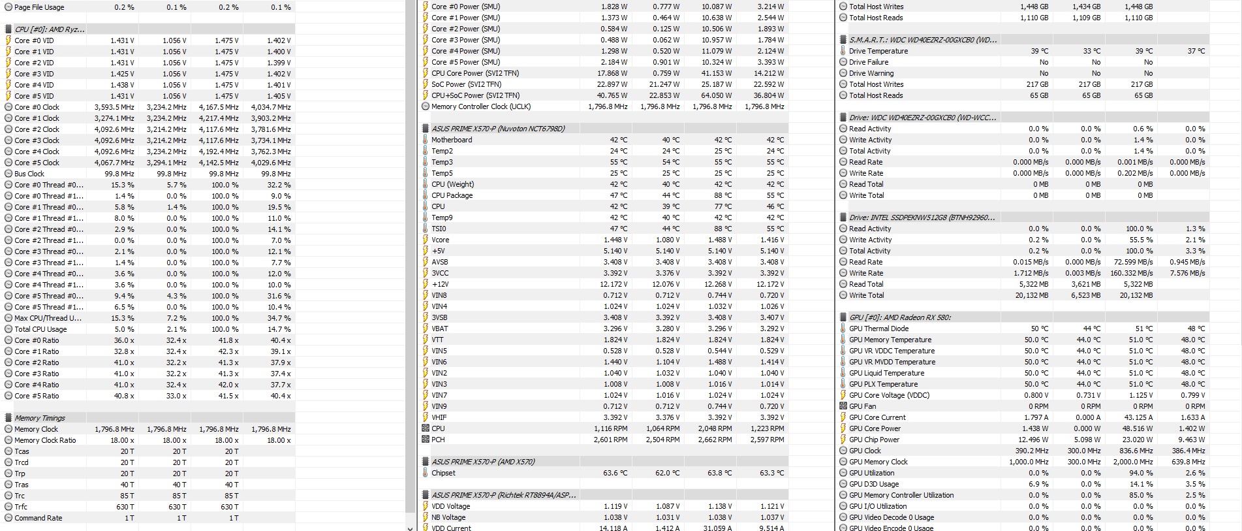Select the "Core #3 Clock" row label
Image resolution: width=1242 pixels, height=531 pixels.
(37, 140)
